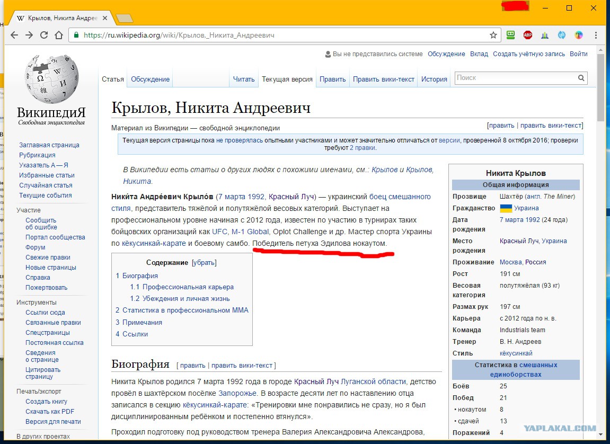Open Портал сообщества in the sidebar
Screen dimensions: 610x444
[55, 237]
